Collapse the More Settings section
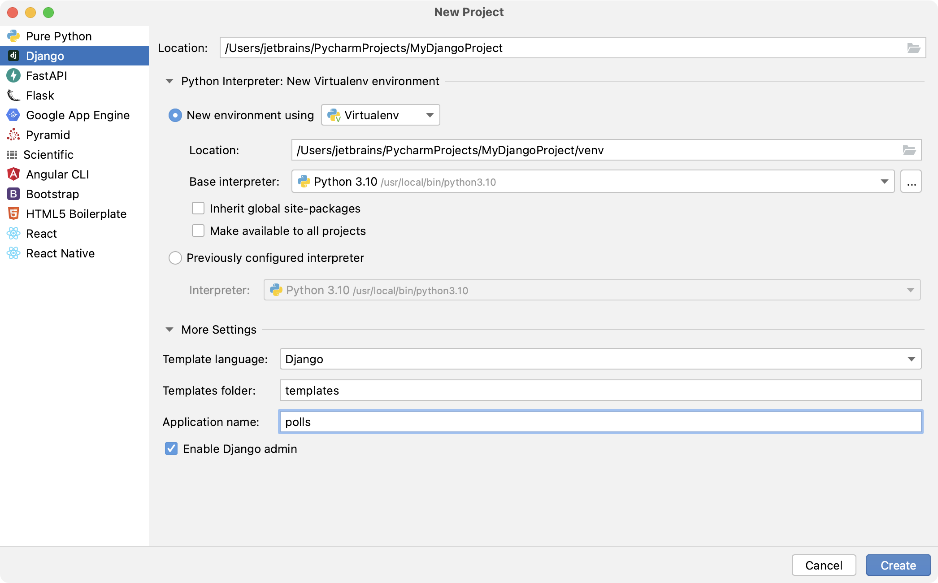Viewport: 938px width, 583px height. [x=170, y=329]
